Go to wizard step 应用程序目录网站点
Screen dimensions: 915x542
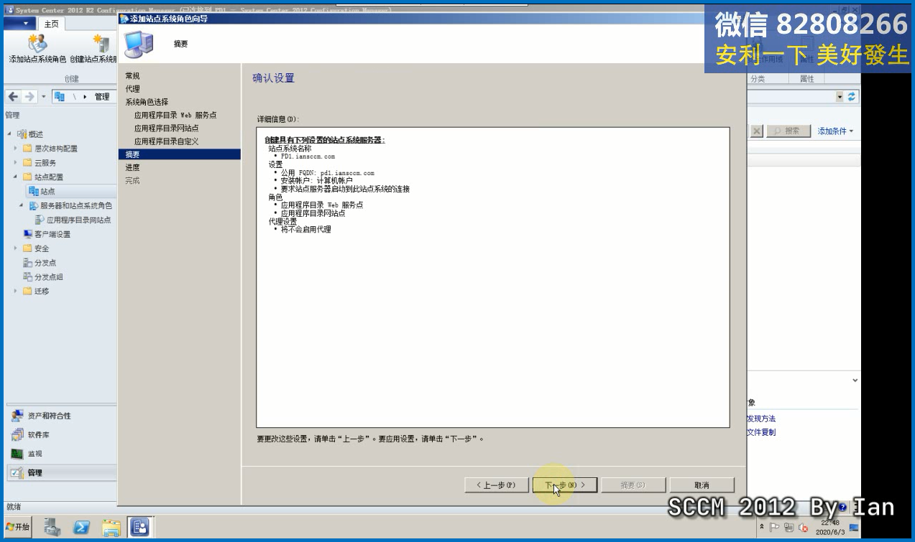click(x=167, y=128)
